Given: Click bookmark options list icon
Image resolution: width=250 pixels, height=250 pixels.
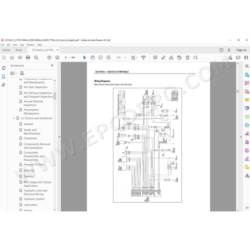Looking at the screenshot, I should (14, 73).
